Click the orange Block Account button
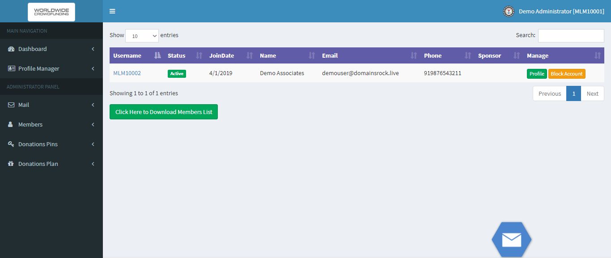611x258 pixels. click(x=567, y=74)
